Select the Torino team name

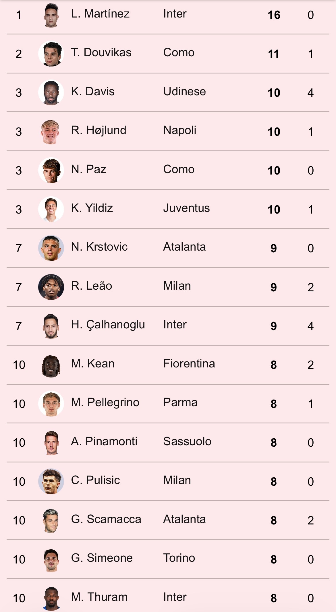click(179, 558)
